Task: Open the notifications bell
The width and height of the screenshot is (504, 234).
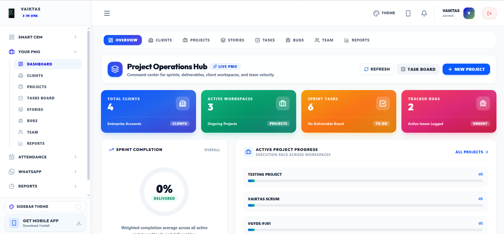Action: point(424,13)
